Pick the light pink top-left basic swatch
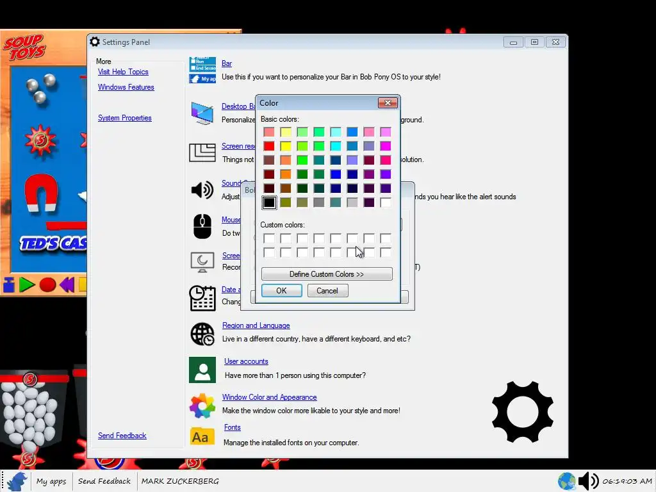 coord(269,132)
